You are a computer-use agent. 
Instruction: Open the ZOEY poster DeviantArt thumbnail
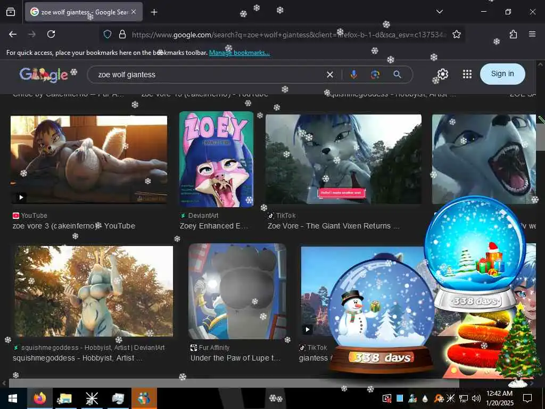point(216,159)
